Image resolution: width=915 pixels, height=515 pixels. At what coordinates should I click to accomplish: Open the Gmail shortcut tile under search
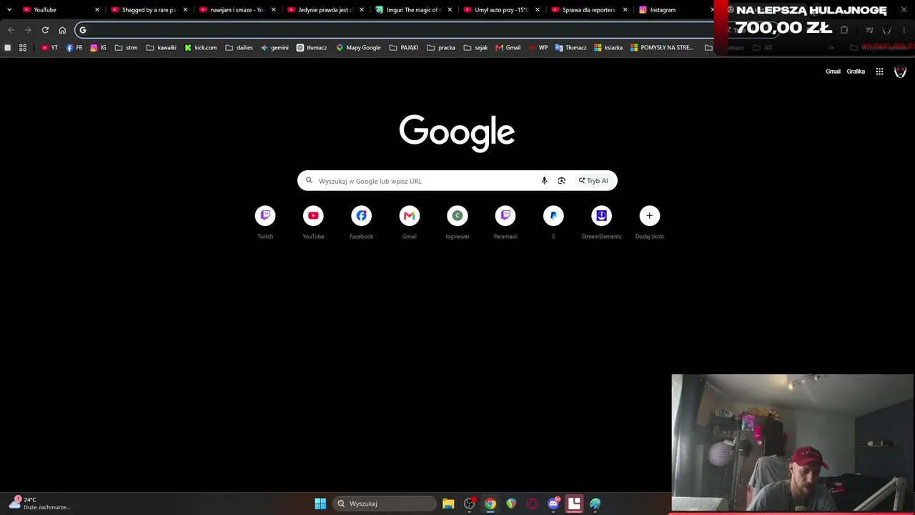point(409,222)
